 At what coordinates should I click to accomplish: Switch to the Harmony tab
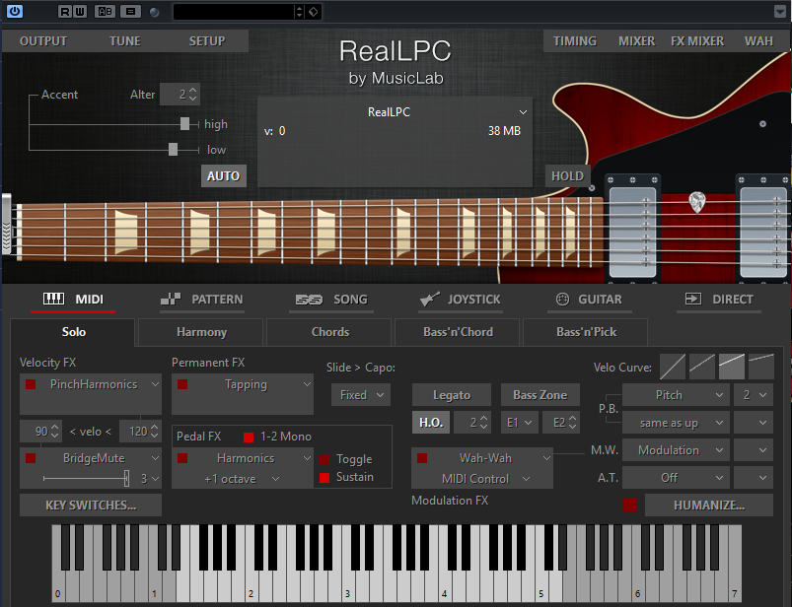click(201, 332)
